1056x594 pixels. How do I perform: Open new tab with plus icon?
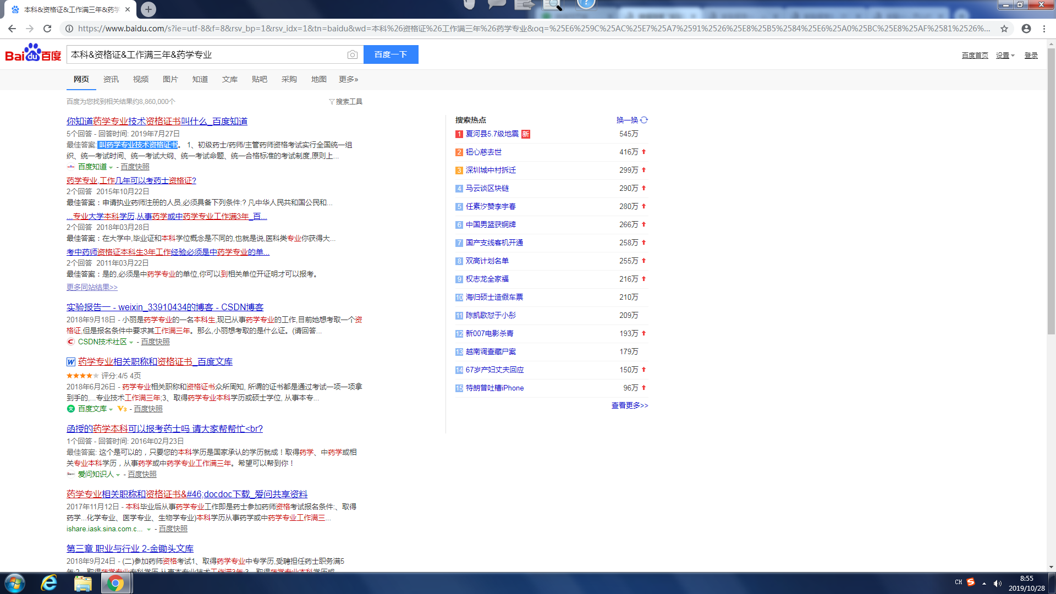[x=148, y=9]
